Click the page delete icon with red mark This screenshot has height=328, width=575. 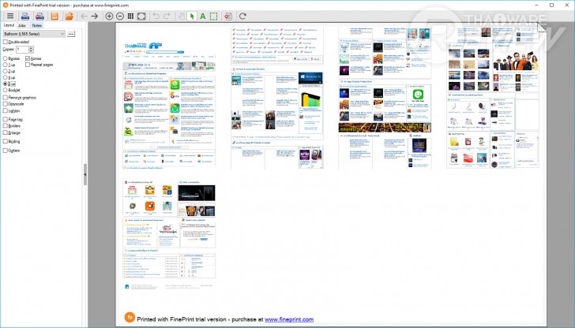pyautogui.click(x=228, y=16)
